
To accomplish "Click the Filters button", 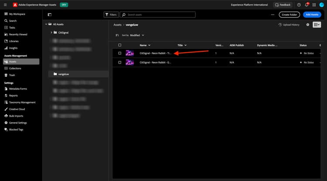I will tap(111, 14).
